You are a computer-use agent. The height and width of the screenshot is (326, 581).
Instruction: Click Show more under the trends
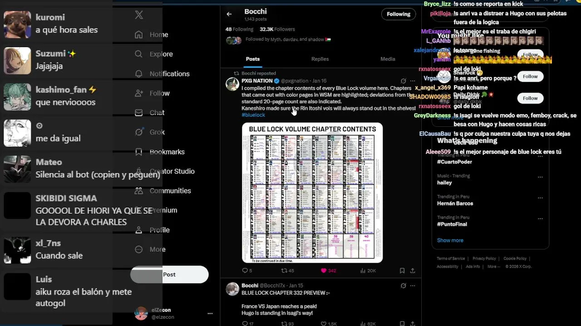(x=450, y=240)
